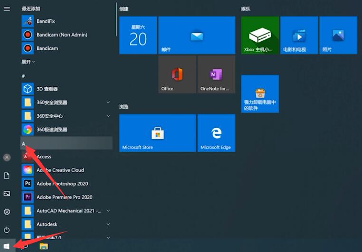
Task: Launch Adobe Premiere Pro 2020
Action: point(67,197)
